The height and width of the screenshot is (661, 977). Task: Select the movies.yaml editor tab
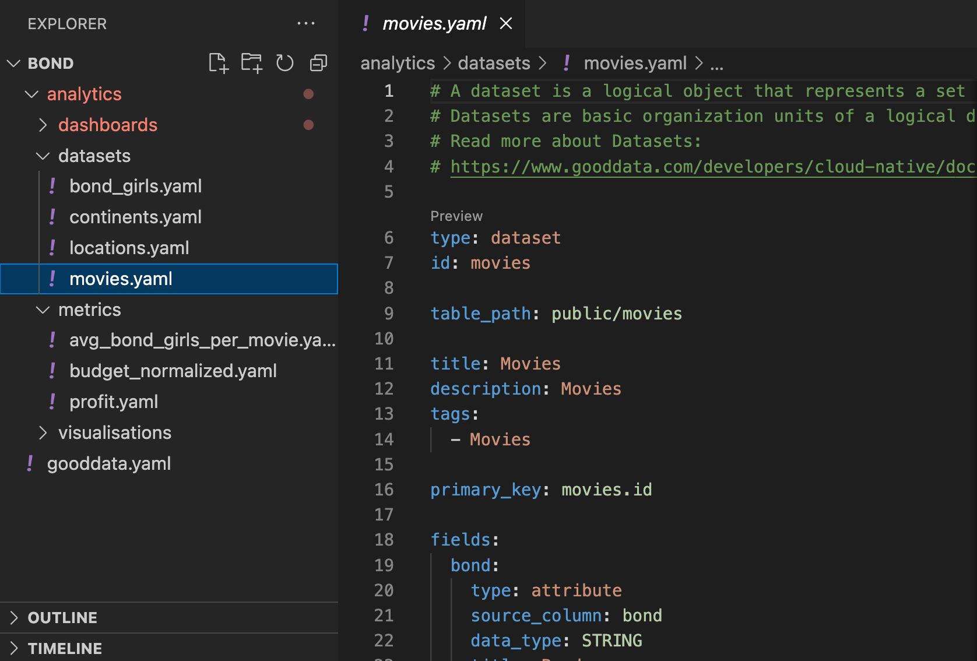pyautogui.click(x=434, y=23)
